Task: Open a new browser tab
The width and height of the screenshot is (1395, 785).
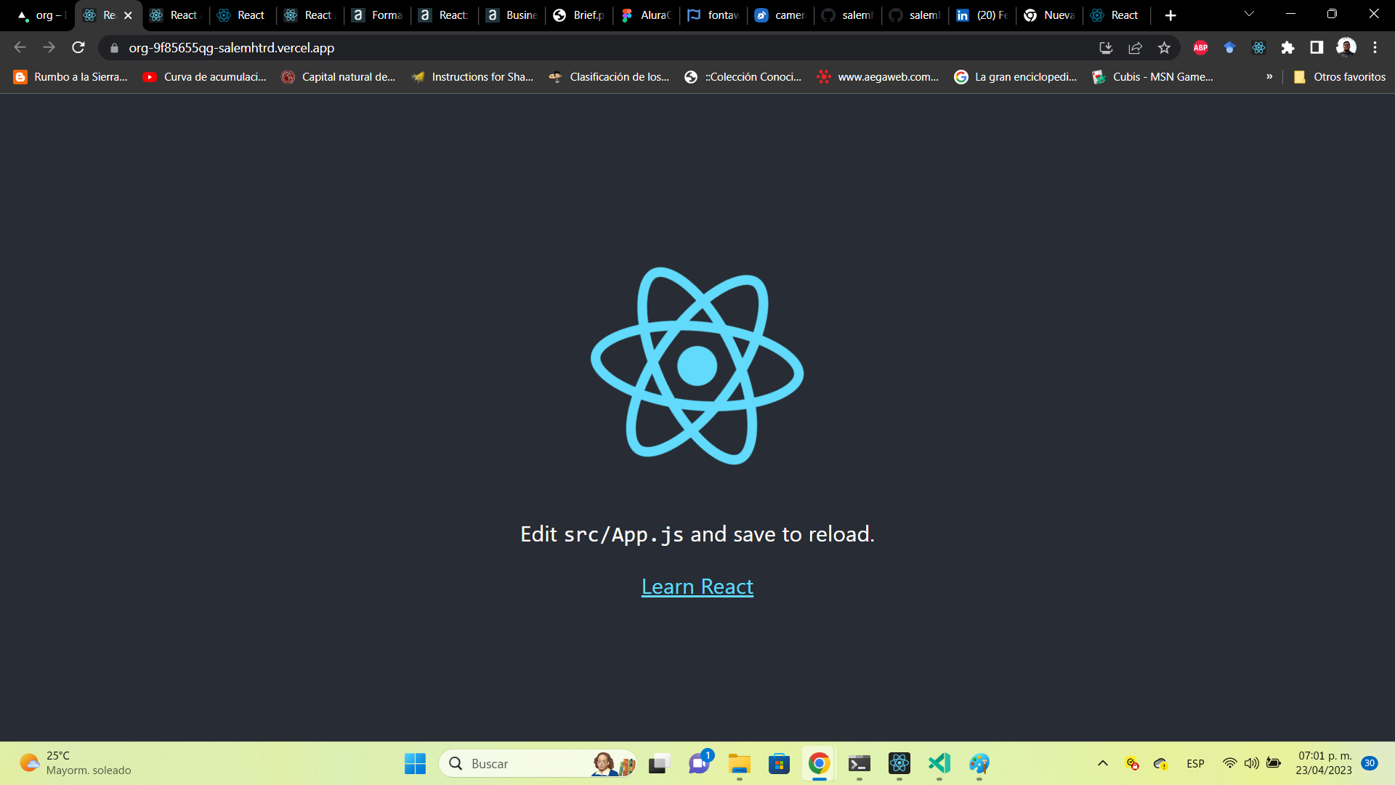Action: [x=1170, y=15]
